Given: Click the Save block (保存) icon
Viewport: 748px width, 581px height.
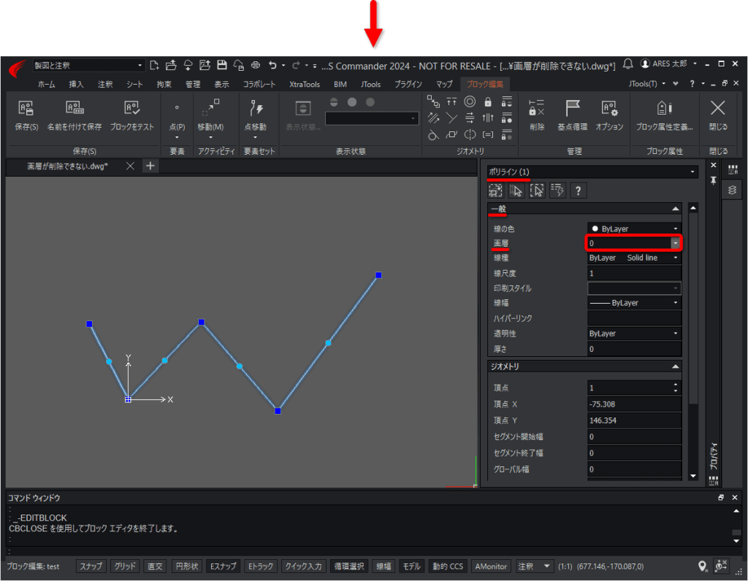Looking at the screenshot, I should click(26, 109).
